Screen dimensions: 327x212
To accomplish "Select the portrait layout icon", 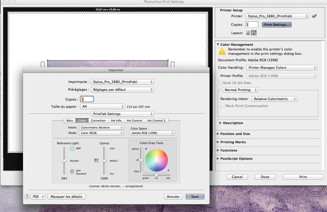I will (248, 33).
